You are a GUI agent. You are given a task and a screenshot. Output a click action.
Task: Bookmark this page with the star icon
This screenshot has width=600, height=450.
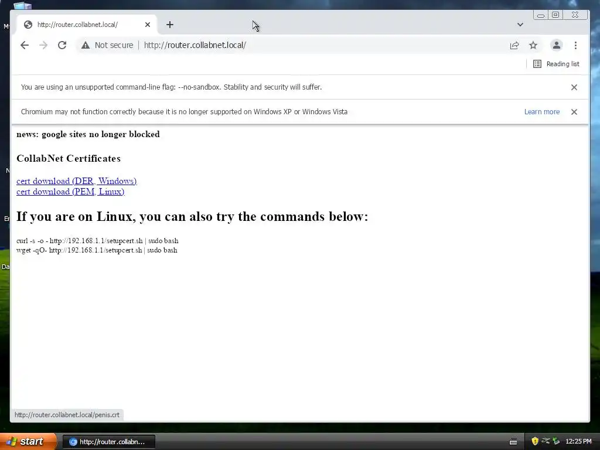point(533,45)
